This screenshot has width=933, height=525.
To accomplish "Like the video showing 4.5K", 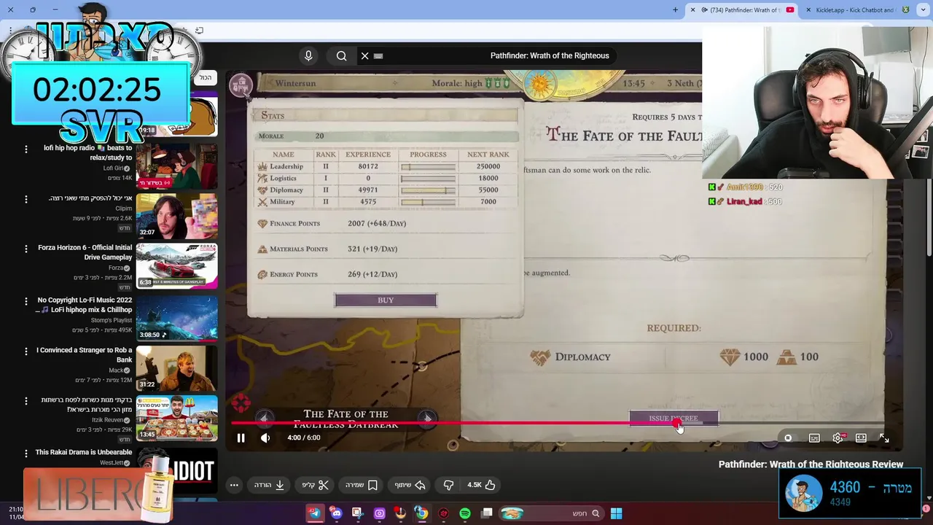I will click(x=481, y=485).
